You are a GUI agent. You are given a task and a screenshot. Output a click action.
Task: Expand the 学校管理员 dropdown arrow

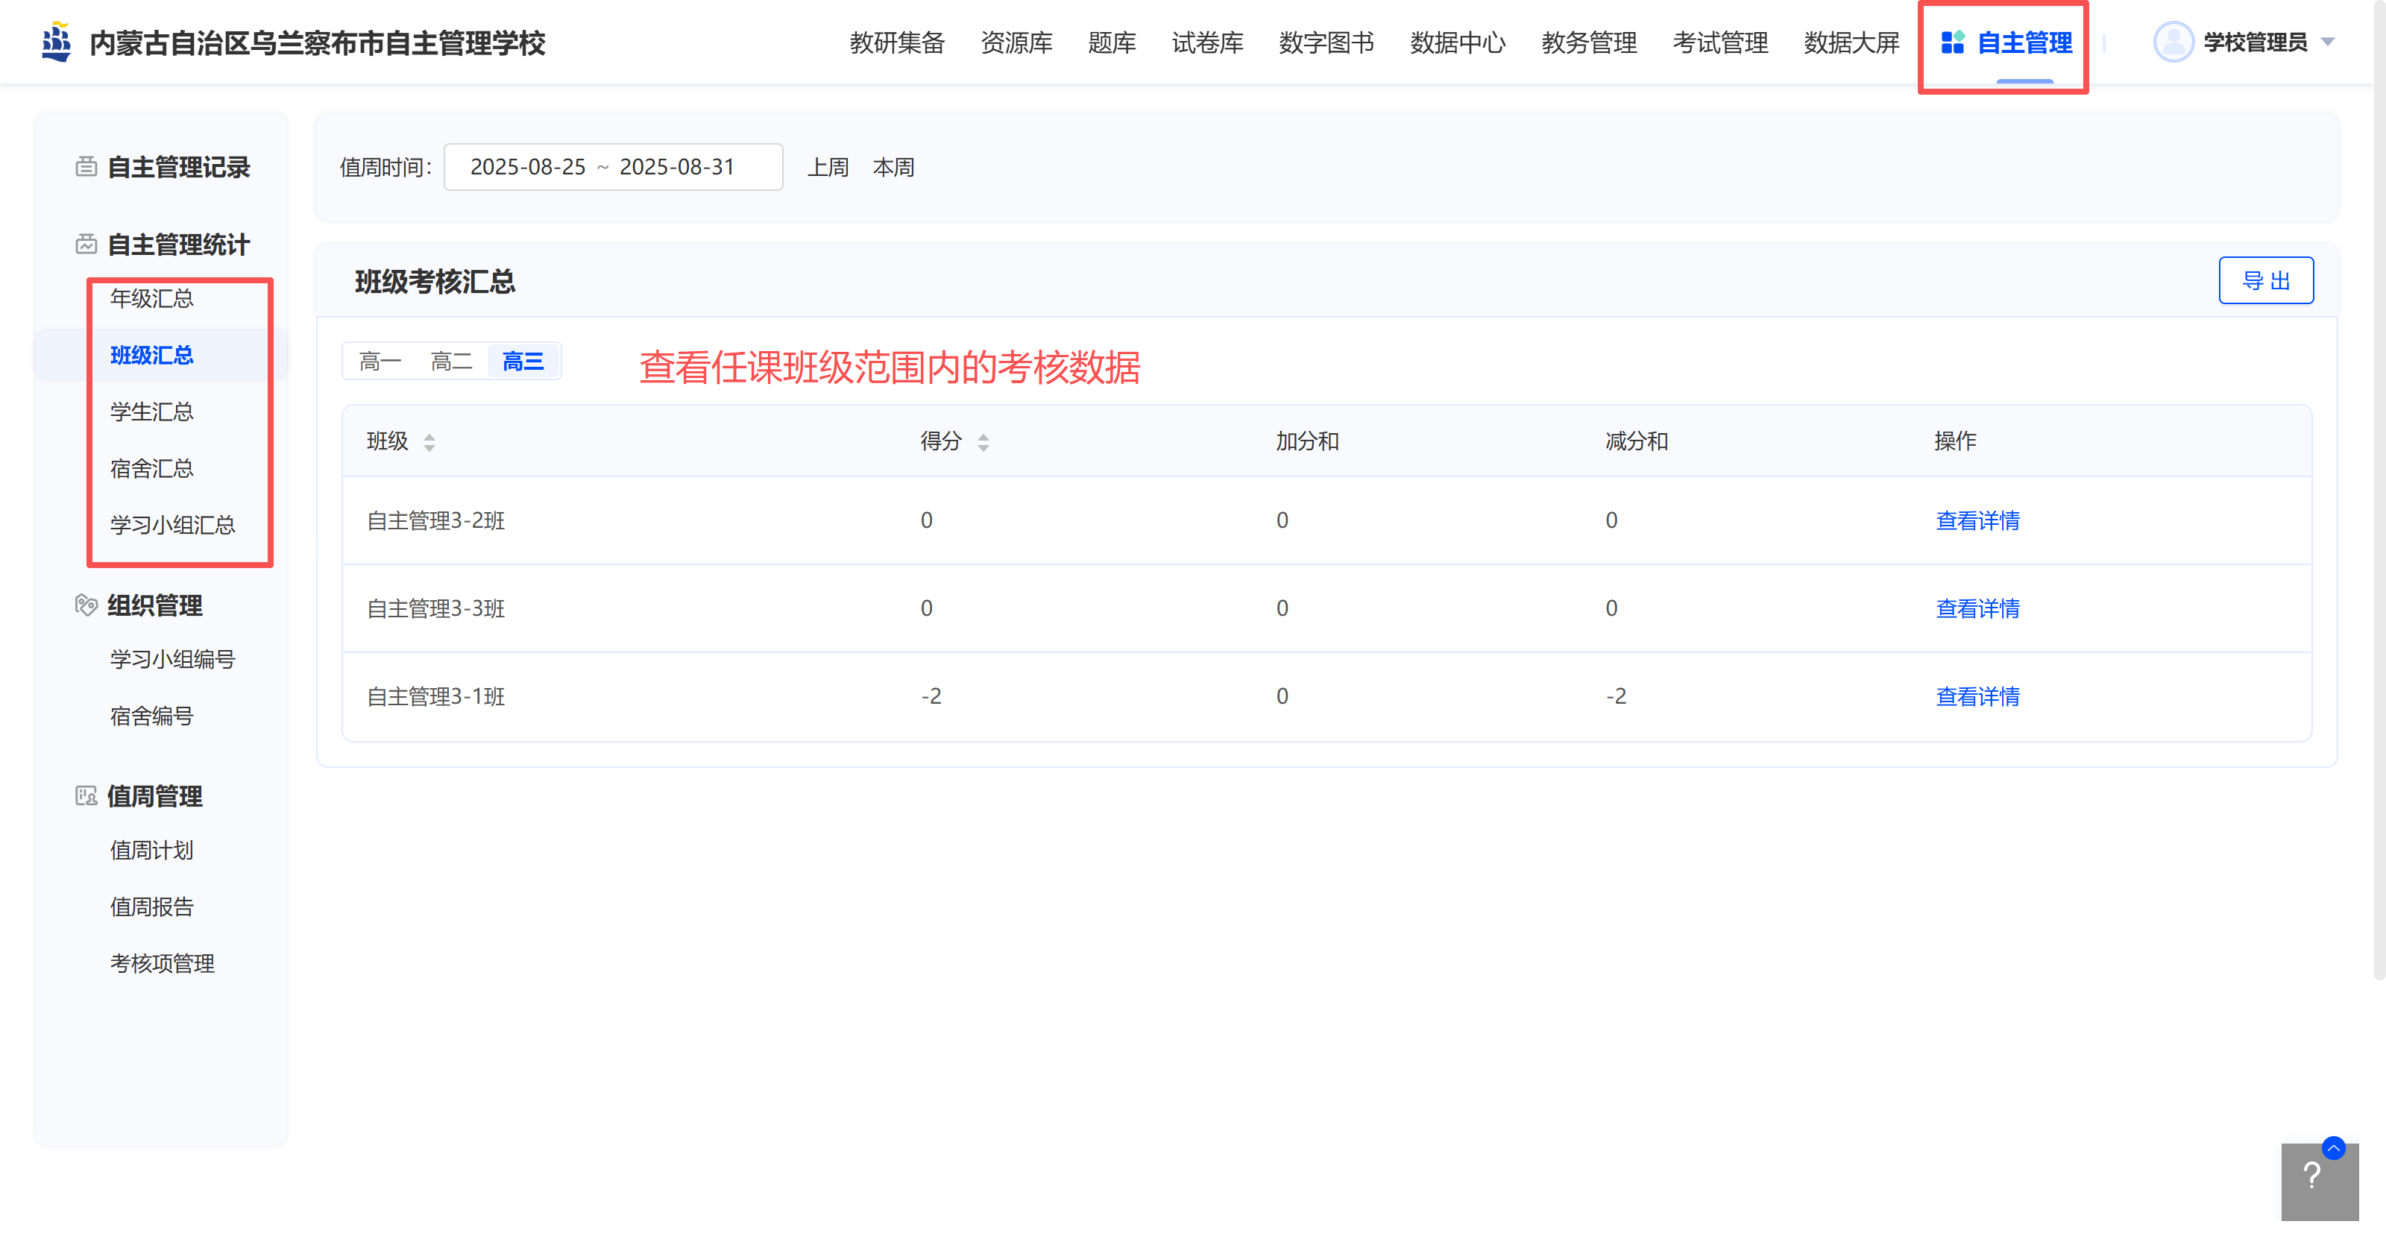2326,42
